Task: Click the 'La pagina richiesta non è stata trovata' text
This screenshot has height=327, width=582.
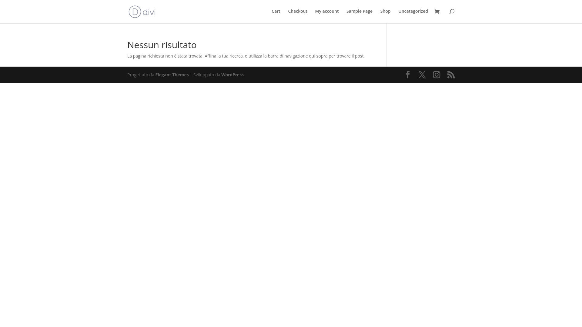Action: pos(165,56)
